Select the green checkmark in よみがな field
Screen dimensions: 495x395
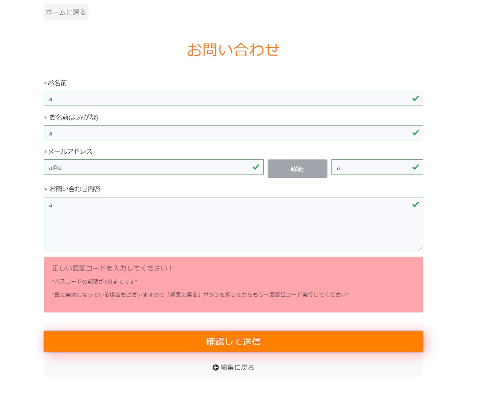click(x=415, y=133)
